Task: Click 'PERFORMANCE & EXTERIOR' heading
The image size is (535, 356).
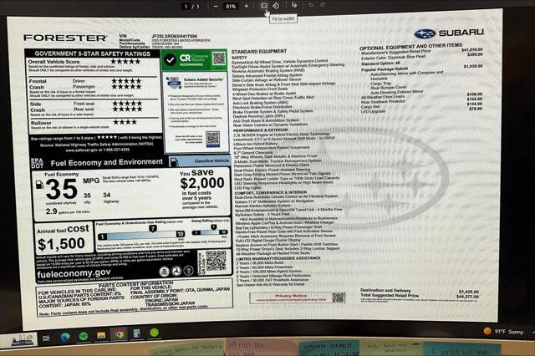Action: coord(260,130)
